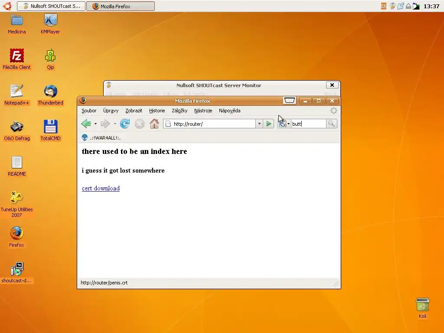Open back button history dropdown
This screenshot has width=444, height=333.
tap(95, 124)
